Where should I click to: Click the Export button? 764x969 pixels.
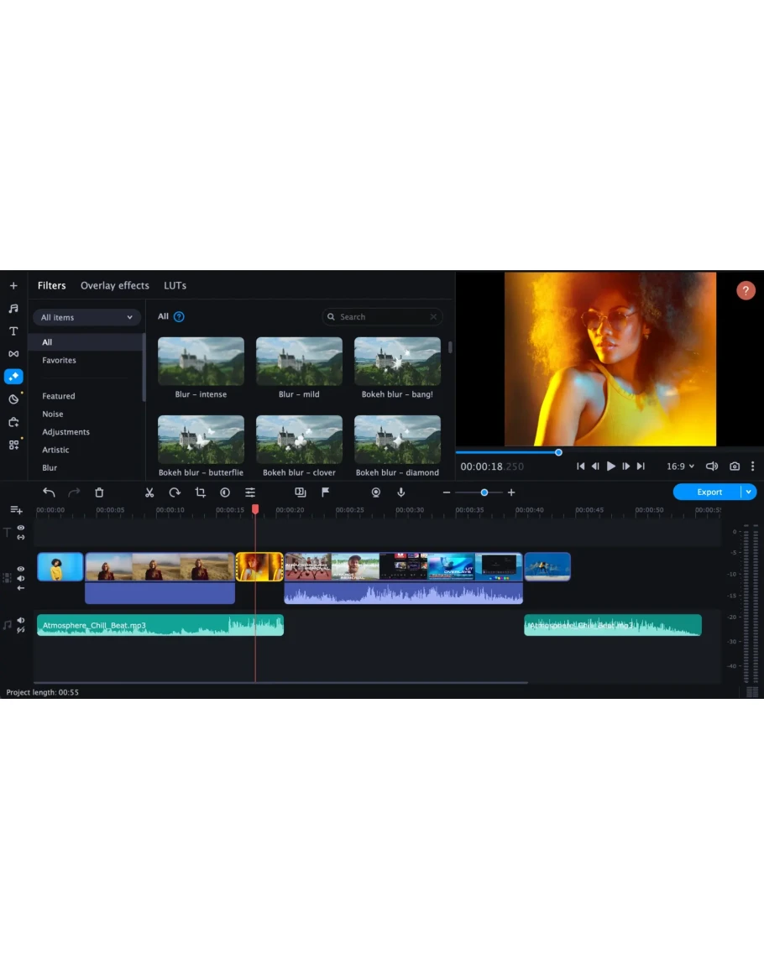coord(709,492)
